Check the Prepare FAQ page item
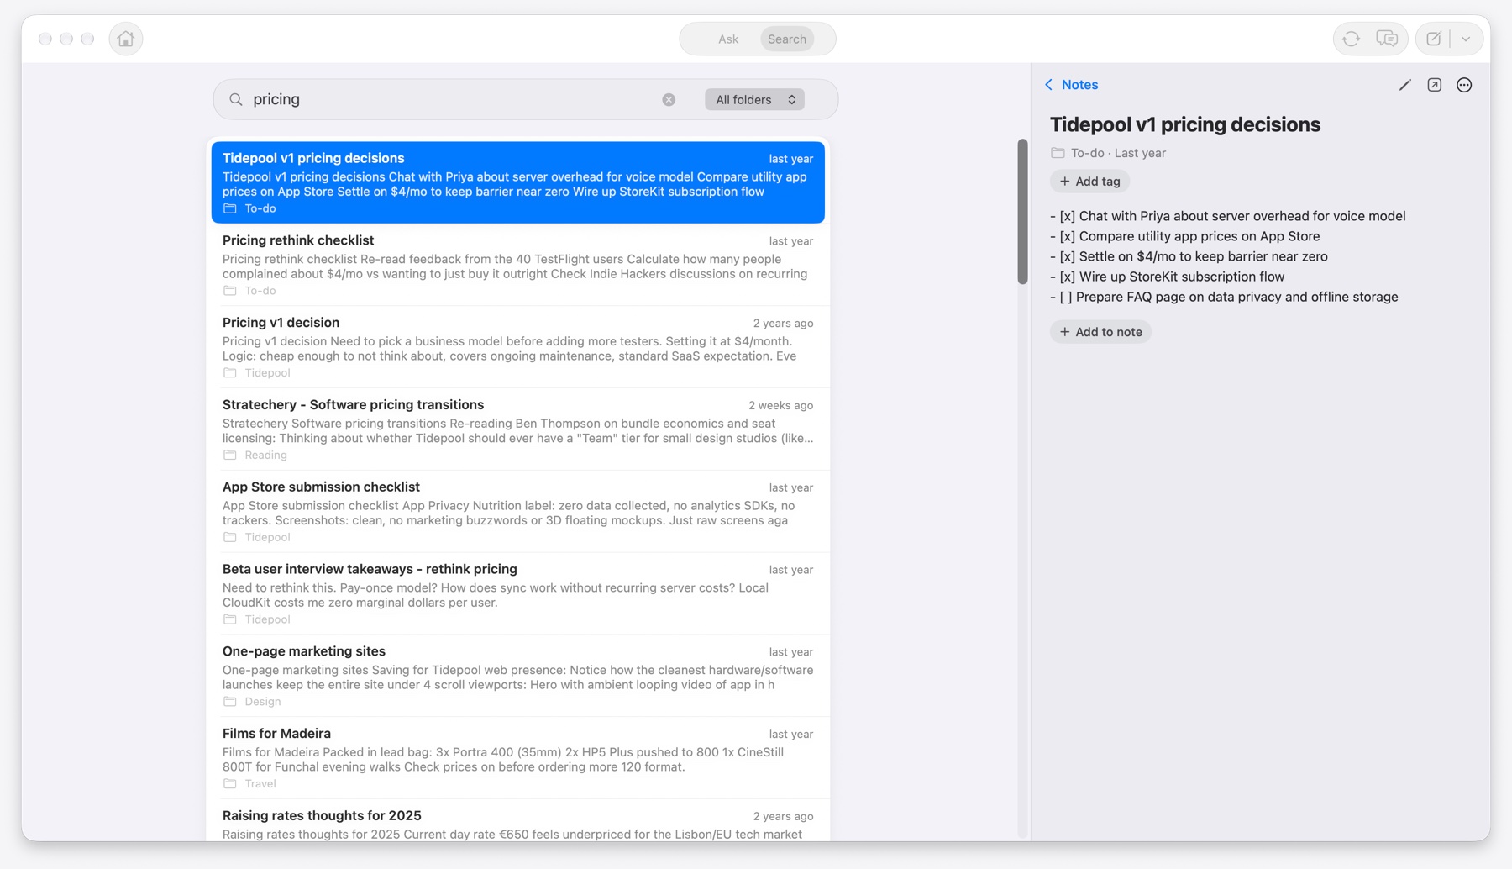 point(1066,297)
